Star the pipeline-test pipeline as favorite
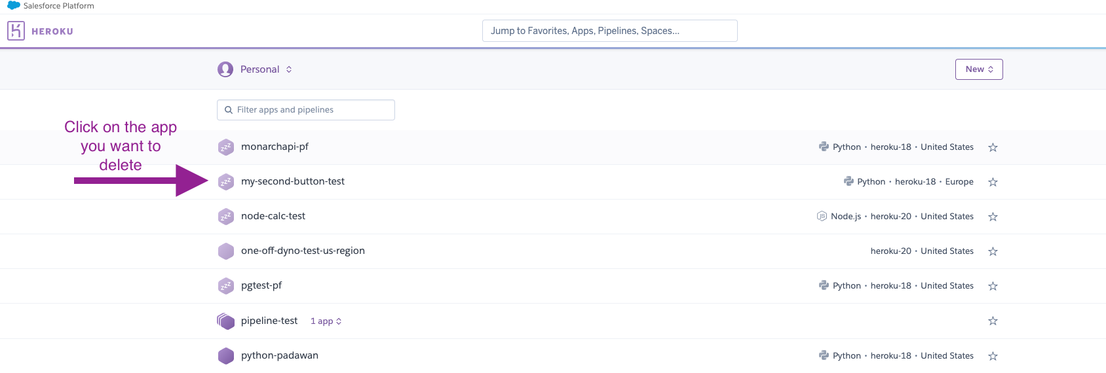This screenshot has width=1106, height=373. (x=993, y=321)
